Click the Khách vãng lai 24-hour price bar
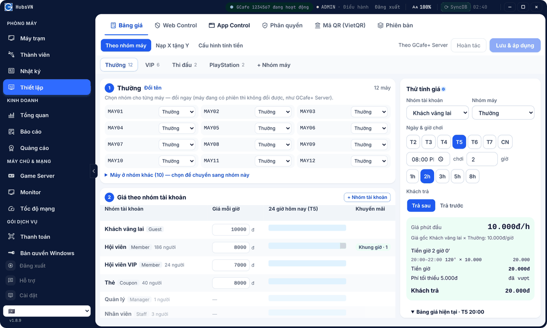This screenshot has width=547, height=328. pyautogui.click(x=307, y=228)
